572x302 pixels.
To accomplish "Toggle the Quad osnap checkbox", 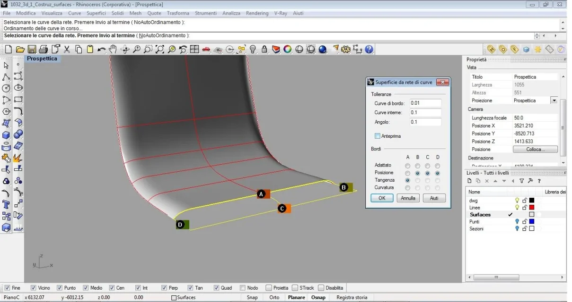I will pyautogui.click(x=217, y=288).
